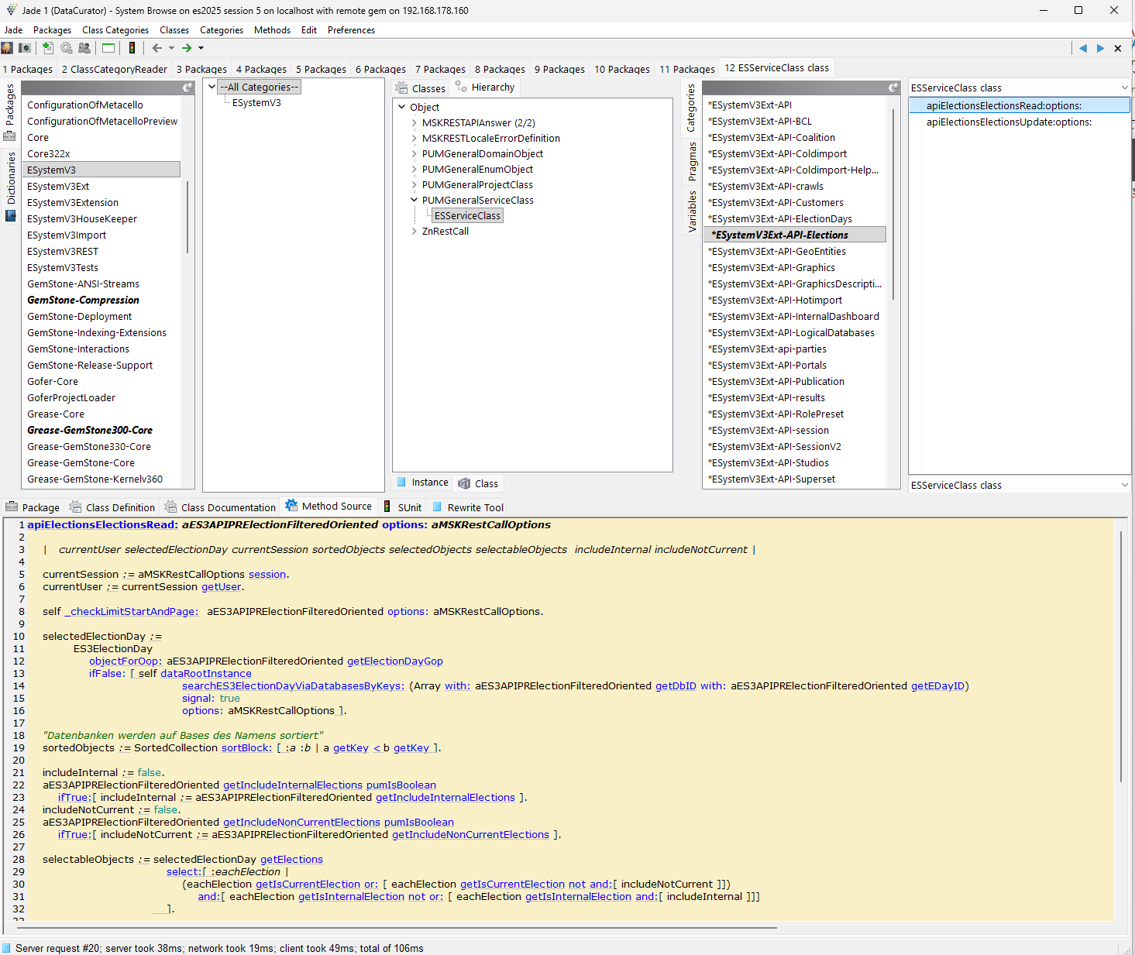Select the Variables vertical side tab
Image resolution: width=1135 pixels, height=955 pixels.
[x=691, y=211]
